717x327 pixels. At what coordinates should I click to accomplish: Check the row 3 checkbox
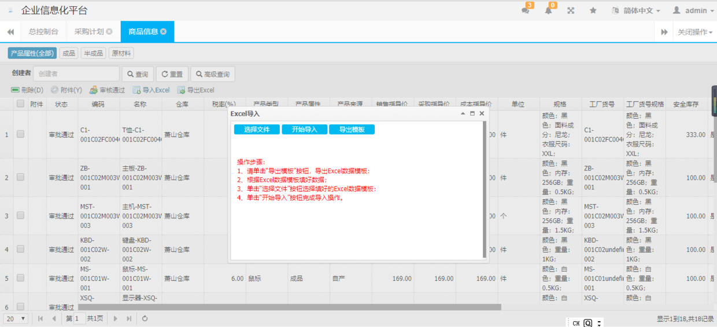tap(20, 215)
